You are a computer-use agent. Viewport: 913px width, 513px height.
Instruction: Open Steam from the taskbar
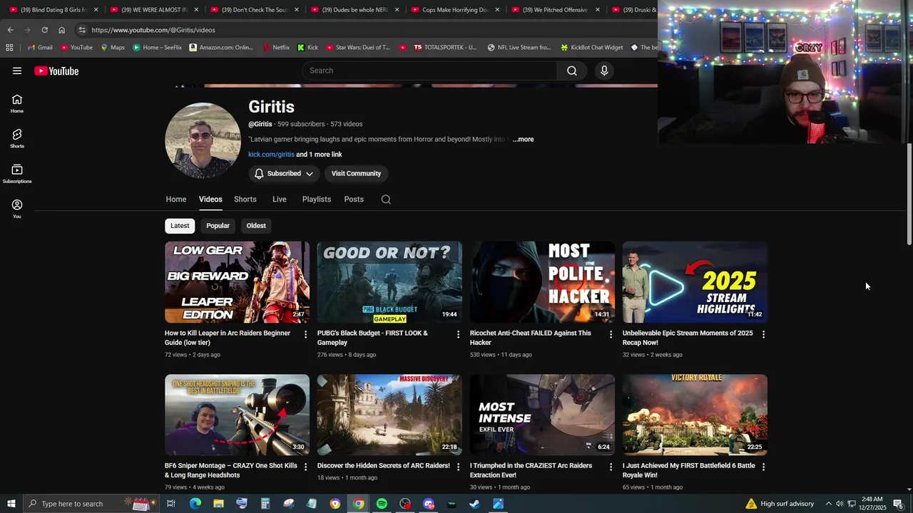coord(474,504)
